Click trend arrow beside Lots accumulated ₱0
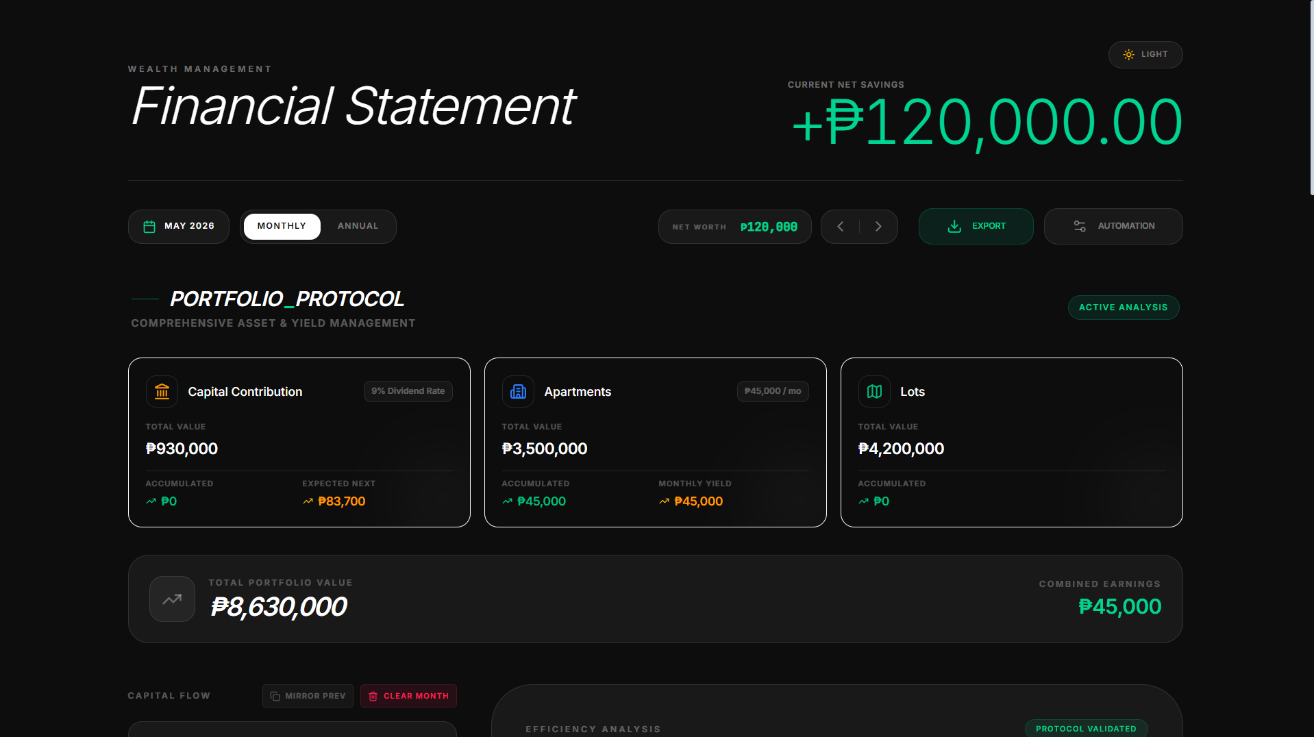 [864, 501]
